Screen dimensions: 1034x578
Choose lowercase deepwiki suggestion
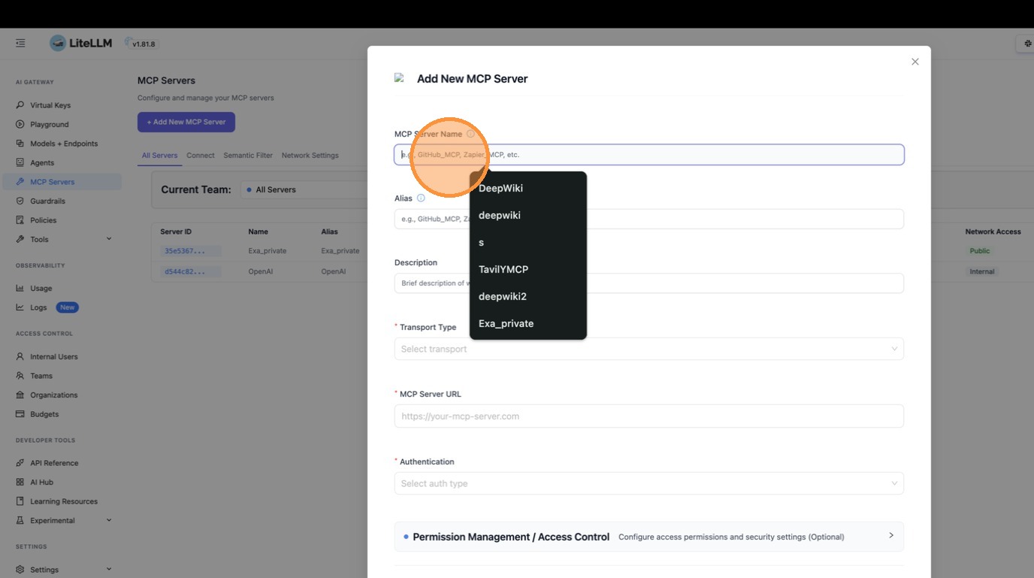pos(528,215)
